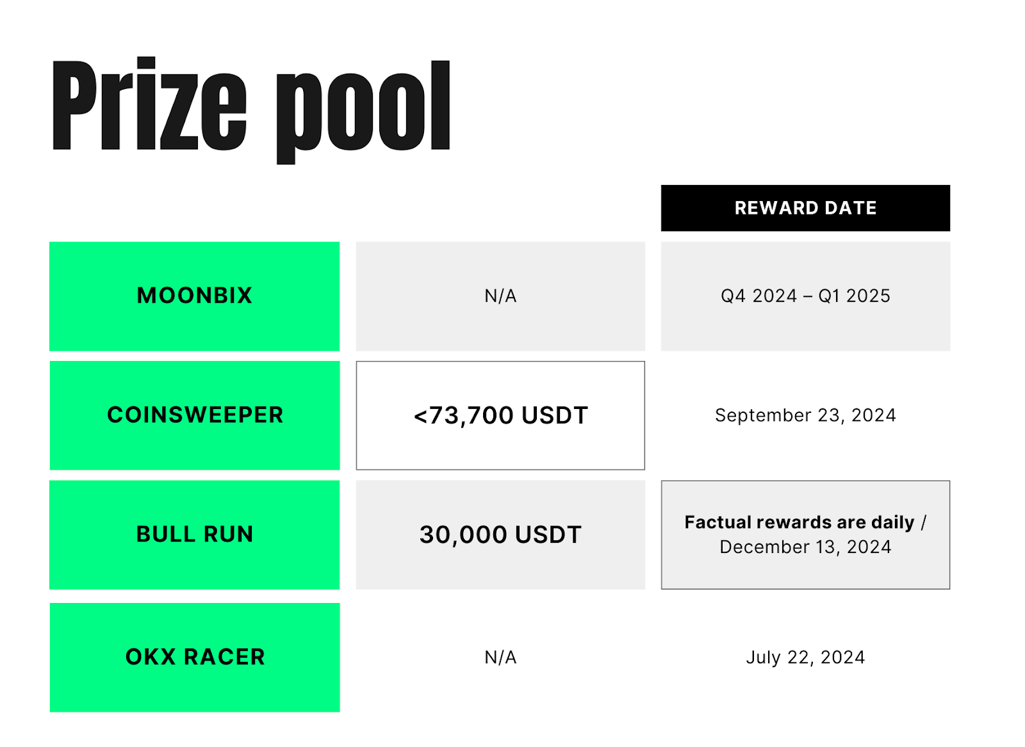Viewport: 1025px width, 747px height.
Task: Select the September 23, 2024 date
Action: pos(805,415)
